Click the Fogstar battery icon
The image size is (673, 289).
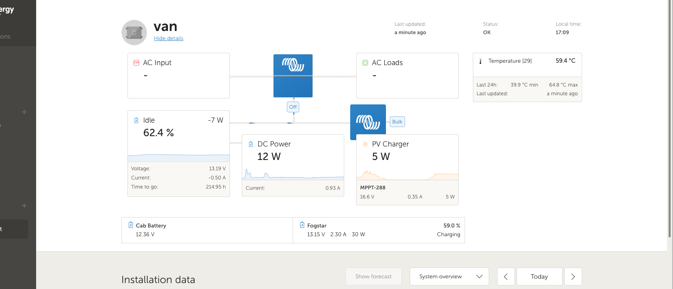[x=302, y=225]
